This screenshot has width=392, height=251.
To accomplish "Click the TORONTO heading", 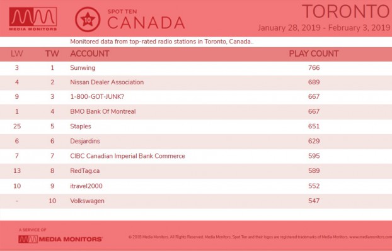I will click(347, 11).
